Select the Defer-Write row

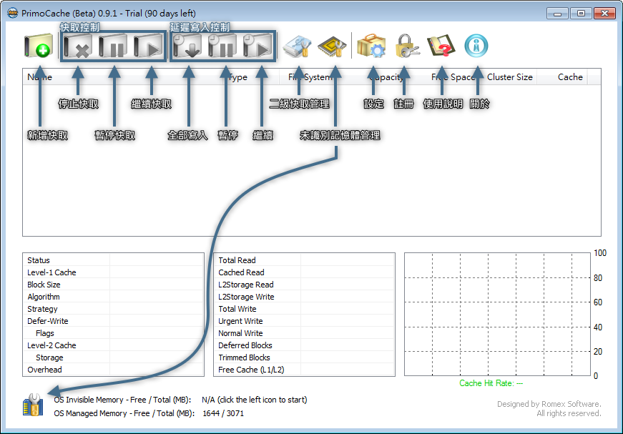(113, 321)
